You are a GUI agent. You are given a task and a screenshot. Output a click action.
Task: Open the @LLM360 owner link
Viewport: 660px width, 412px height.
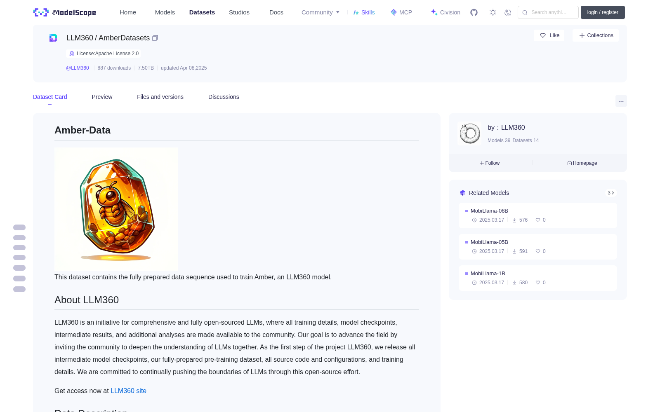tap(78, 68)
